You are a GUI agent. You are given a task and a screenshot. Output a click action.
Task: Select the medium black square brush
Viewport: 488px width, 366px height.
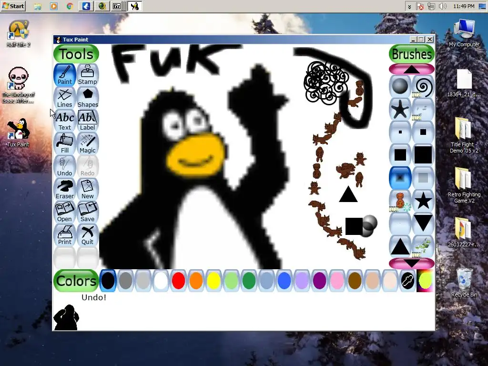[400, 155]
